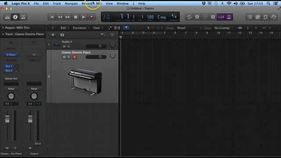This screenshot has width=281, height=158.
Task: Open the Window menu
Action: [122, 4]
